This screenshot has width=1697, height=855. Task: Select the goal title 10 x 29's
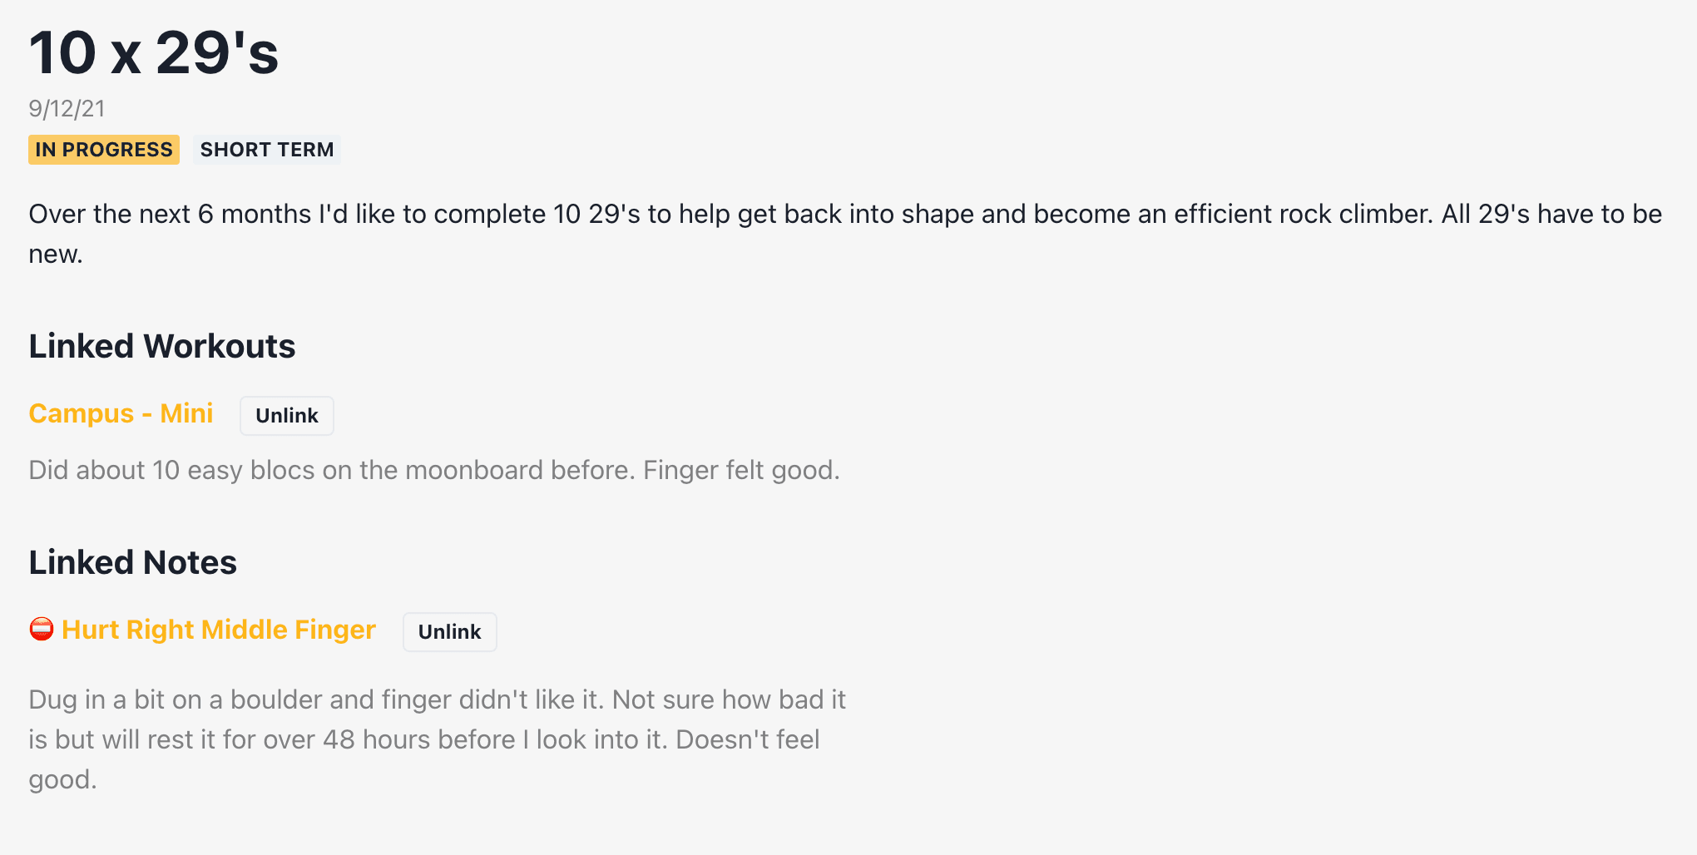tap(154, 53)
